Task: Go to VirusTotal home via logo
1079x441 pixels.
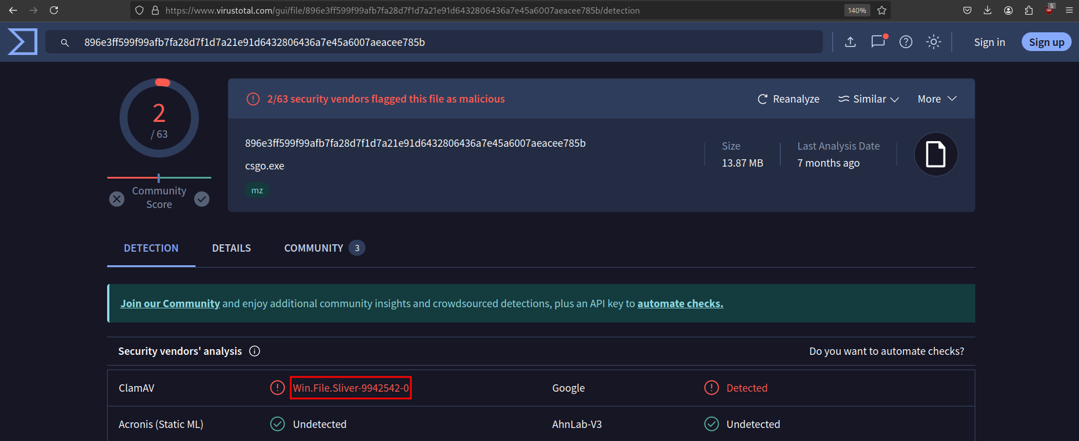Action: point(23,42)
